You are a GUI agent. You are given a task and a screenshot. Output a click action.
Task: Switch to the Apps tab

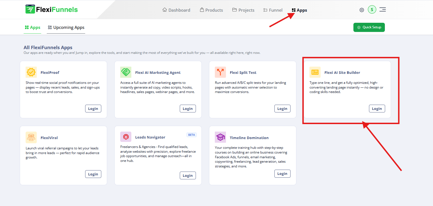tap(33, 27)
